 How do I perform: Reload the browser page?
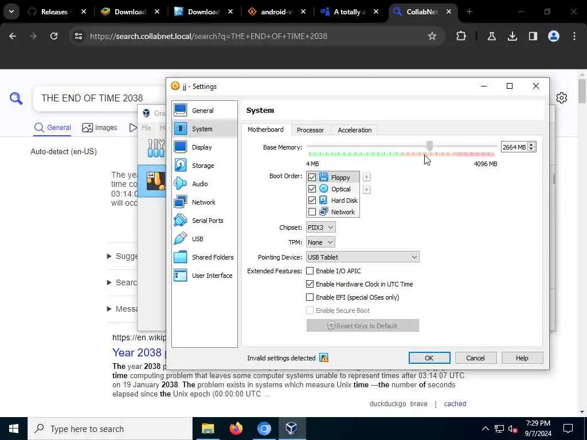(x=54, y=36)
